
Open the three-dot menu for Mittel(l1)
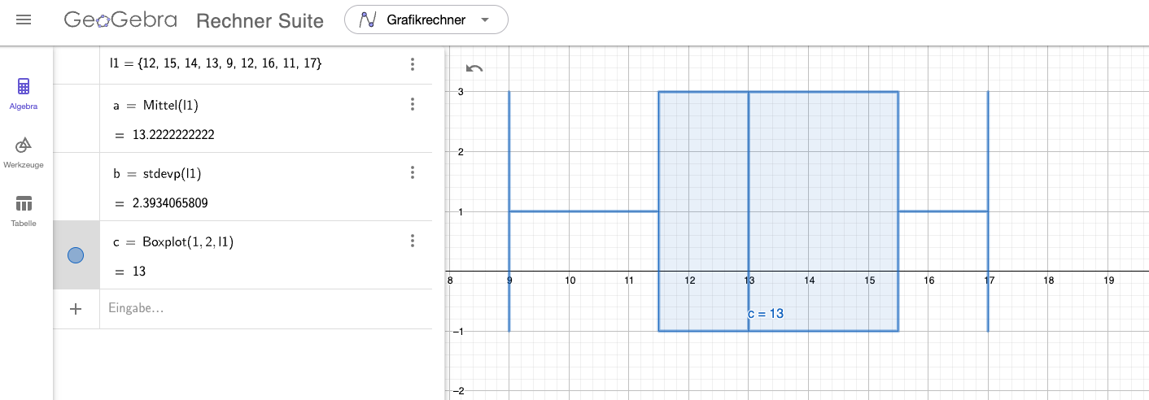point(413,104)
